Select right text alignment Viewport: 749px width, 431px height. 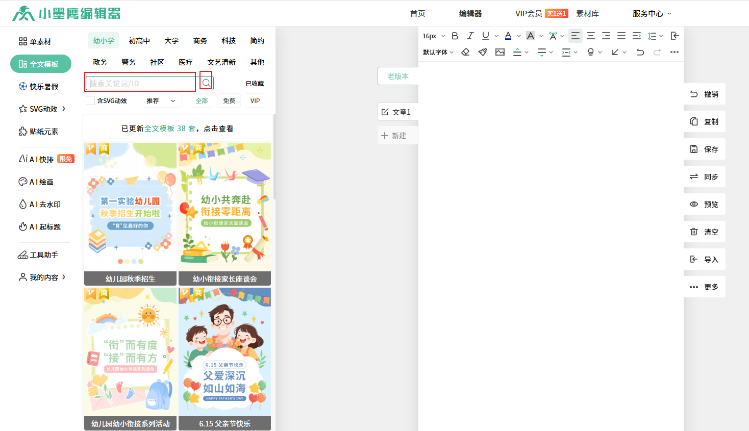[x=606, y=36]
